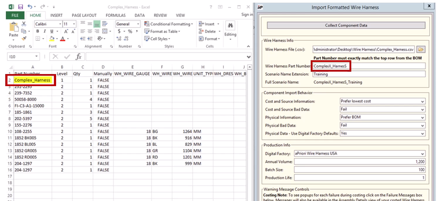Save the workbook from the Quick Access Toolbar
Image resolution: width=437 pixels, height=201 pixels.
pos(21,7)
